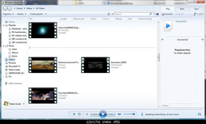Click the Previous track button

pyautogui.click(x=95, y=114)
